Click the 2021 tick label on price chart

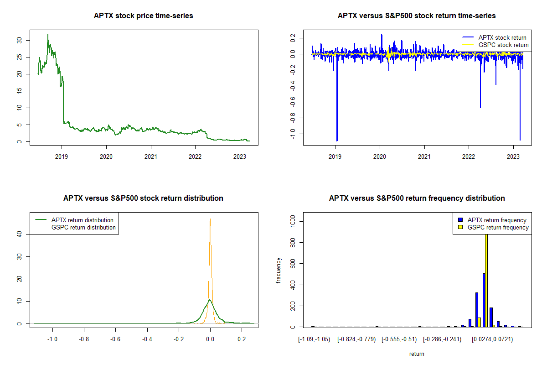(151, 155)
